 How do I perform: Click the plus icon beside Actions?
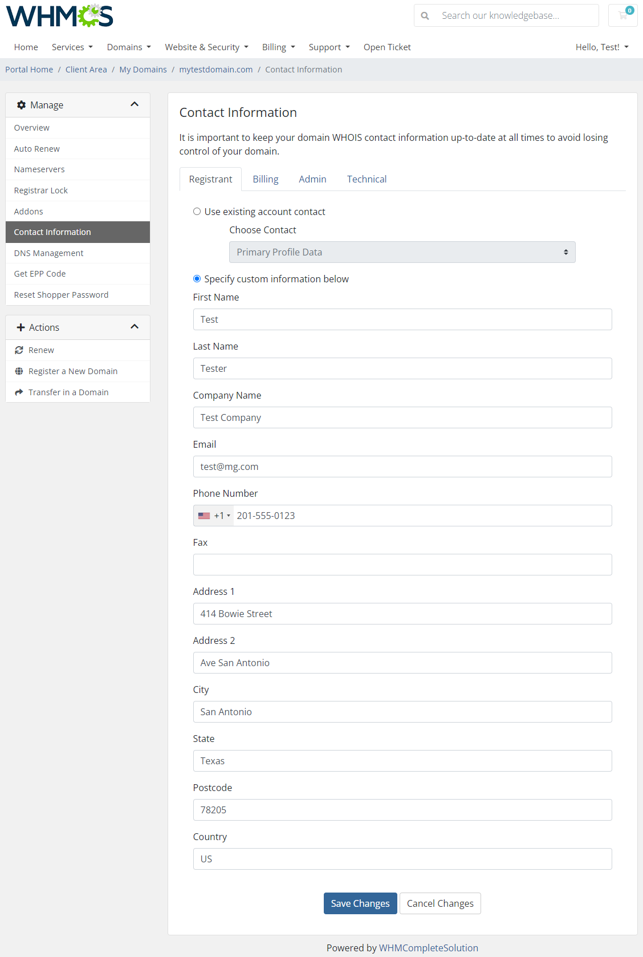pyautogui.click(x=21, y=327)
